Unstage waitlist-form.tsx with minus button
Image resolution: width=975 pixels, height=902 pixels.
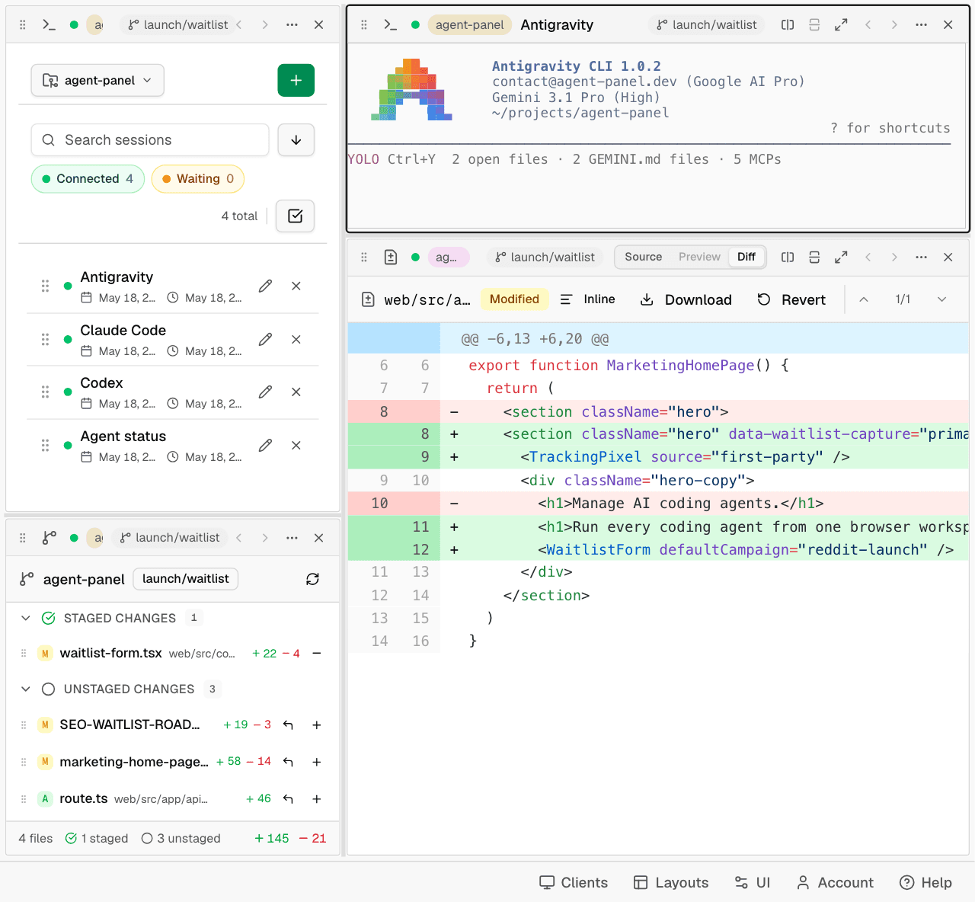(317, 653)
